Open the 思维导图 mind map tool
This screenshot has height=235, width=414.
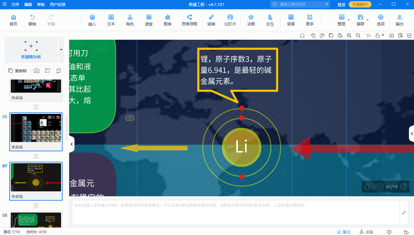pos(189,20)
